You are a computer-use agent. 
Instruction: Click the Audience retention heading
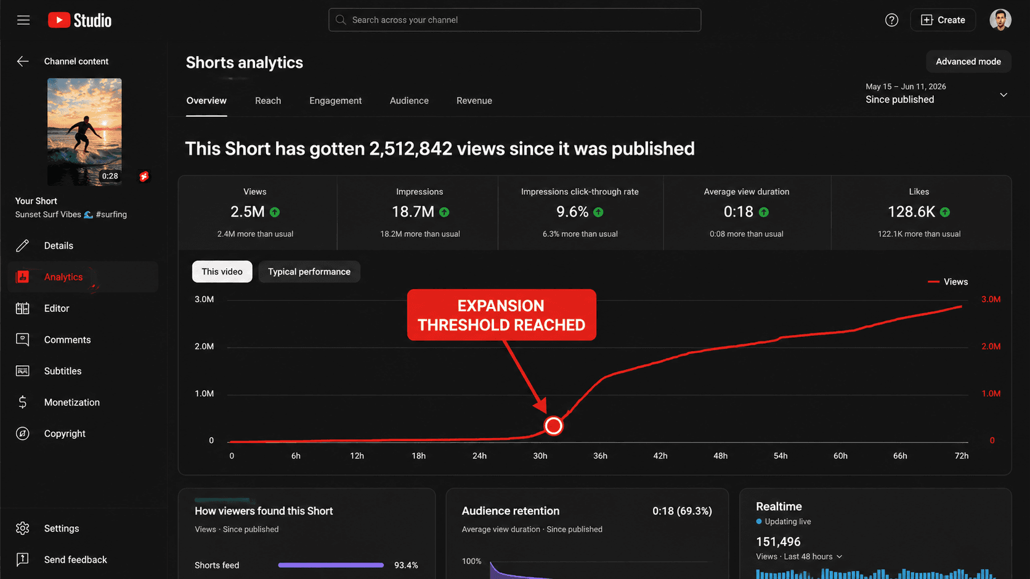[511, 511]
